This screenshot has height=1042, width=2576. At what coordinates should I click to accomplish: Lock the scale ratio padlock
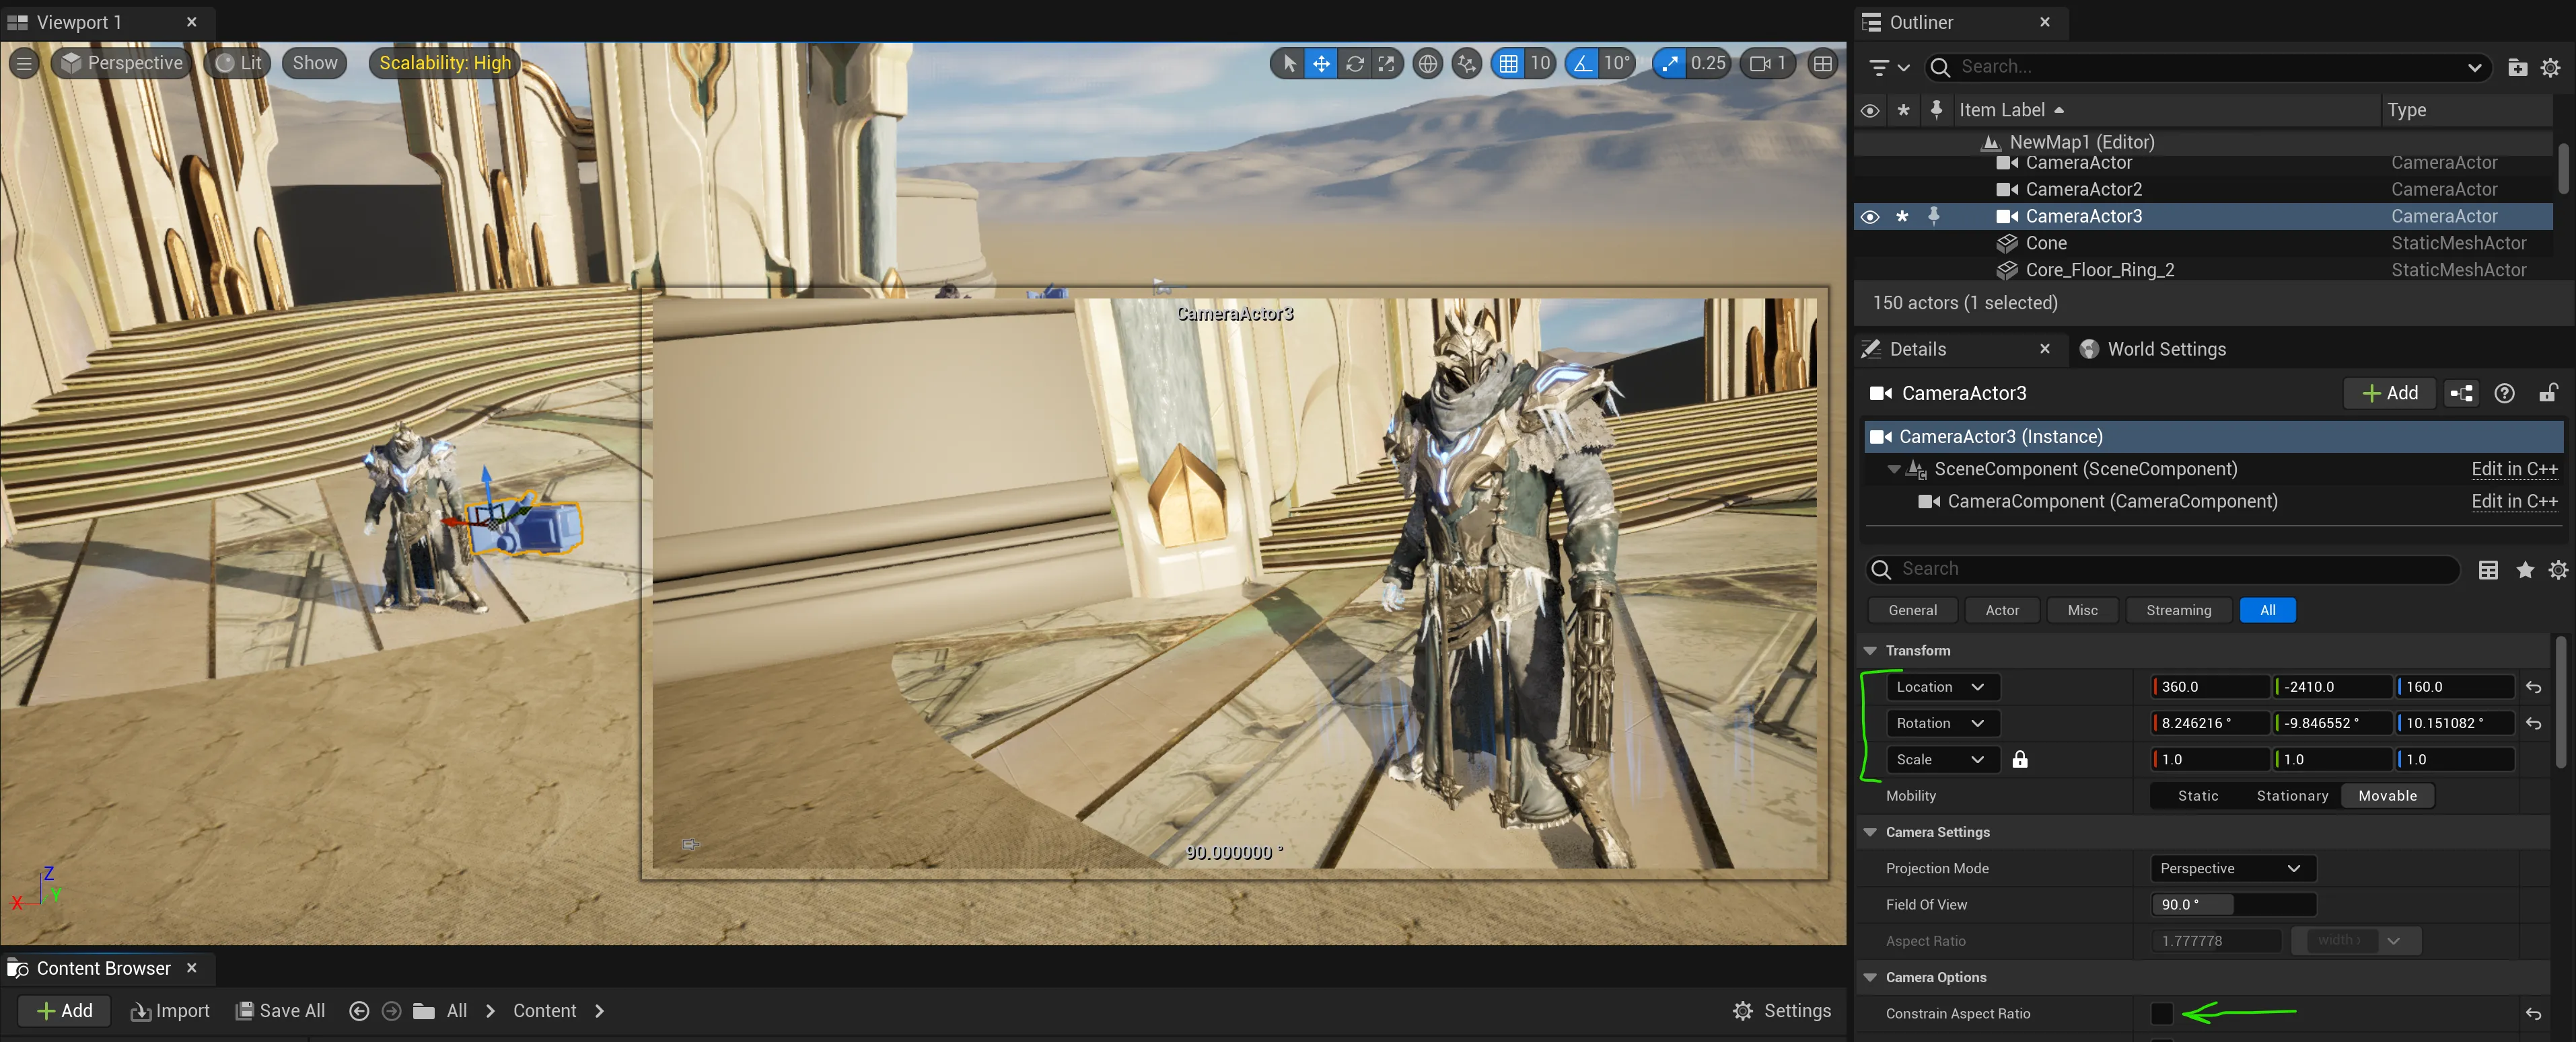(x=2019, y=759)
